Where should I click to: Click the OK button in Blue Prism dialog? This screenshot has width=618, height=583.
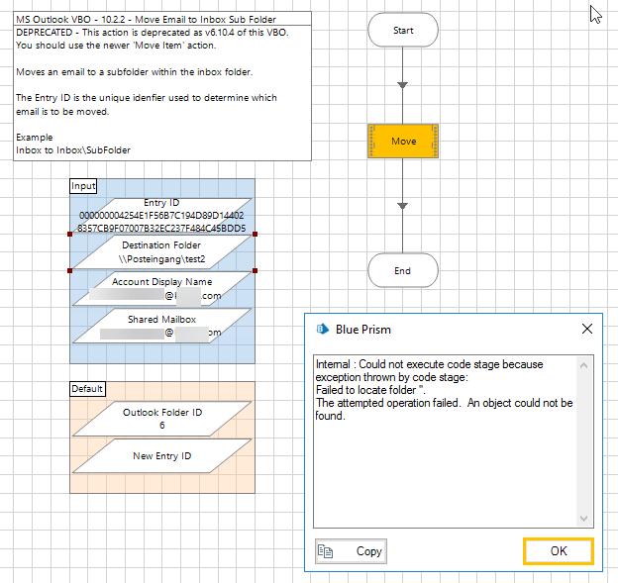(559, 550)
